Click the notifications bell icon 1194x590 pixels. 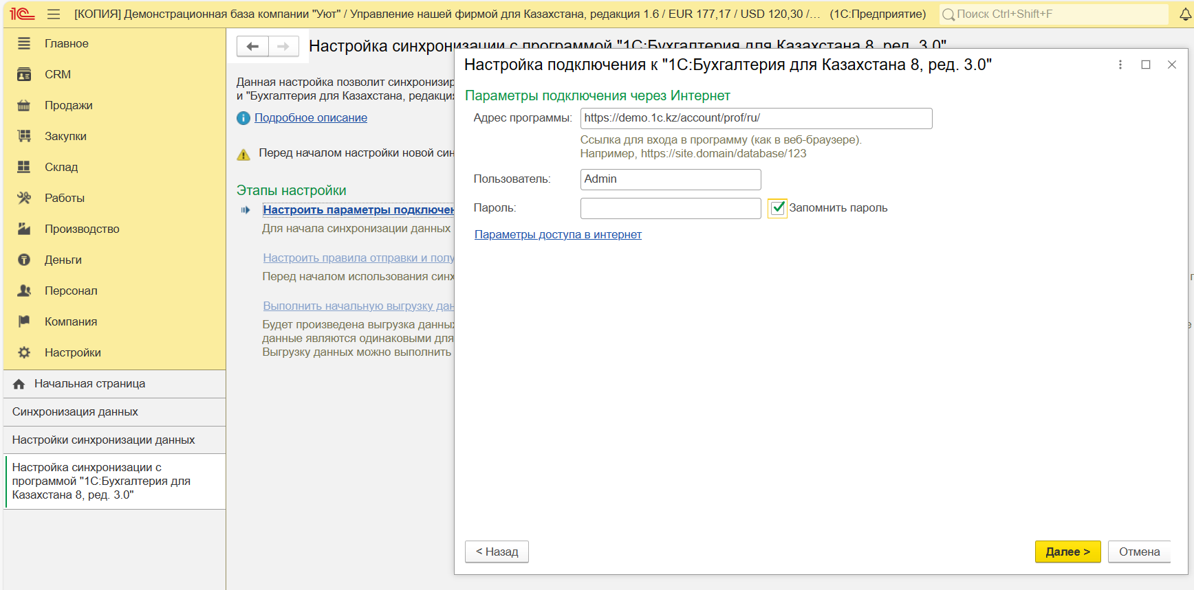(1185, 14)
